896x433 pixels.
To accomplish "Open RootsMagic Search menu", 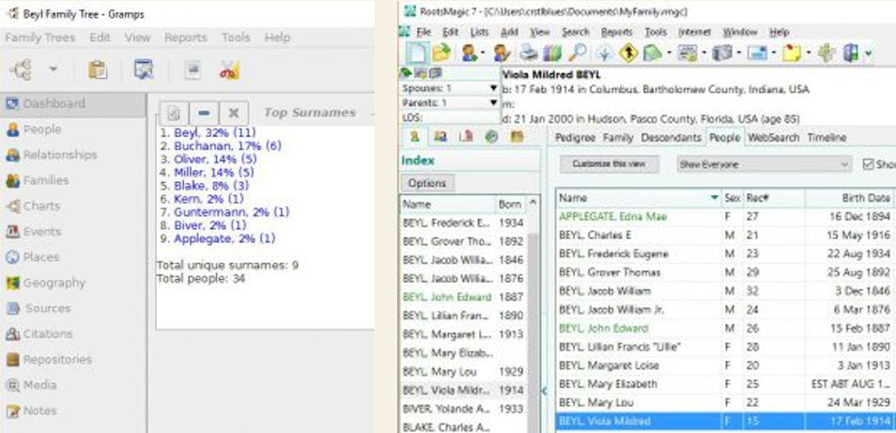I will click(576, 32).
